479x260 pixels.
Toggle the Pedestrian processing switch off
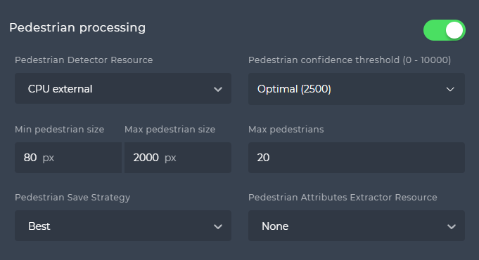tap(444, 30)
